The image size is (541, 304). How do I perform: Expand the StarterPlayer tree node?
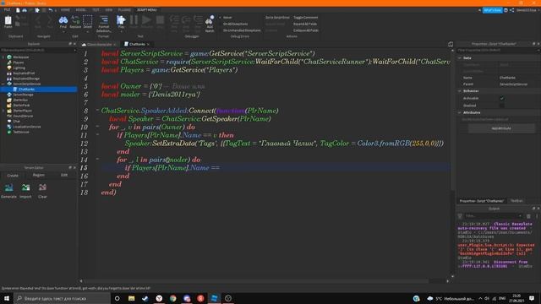click(x=3, y=111)
